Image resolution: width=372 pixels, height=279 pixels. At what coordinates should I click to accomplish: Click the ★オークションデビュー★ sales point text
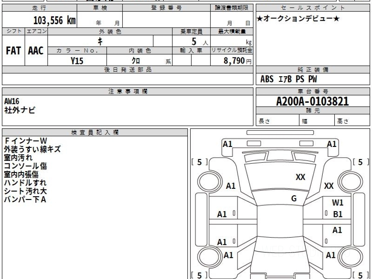(x=298, y=19)
